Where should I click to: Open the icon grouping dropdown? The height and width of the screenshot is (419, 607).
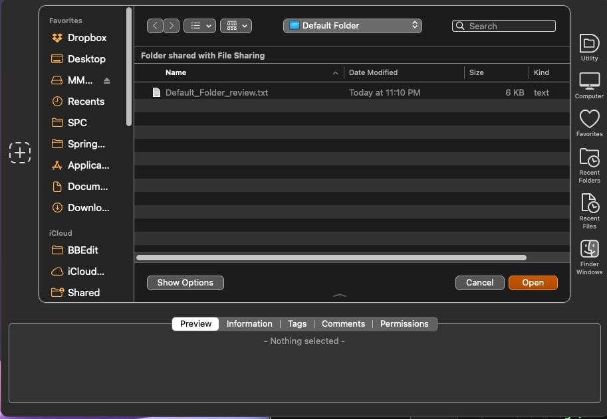[x=236, y=26]
